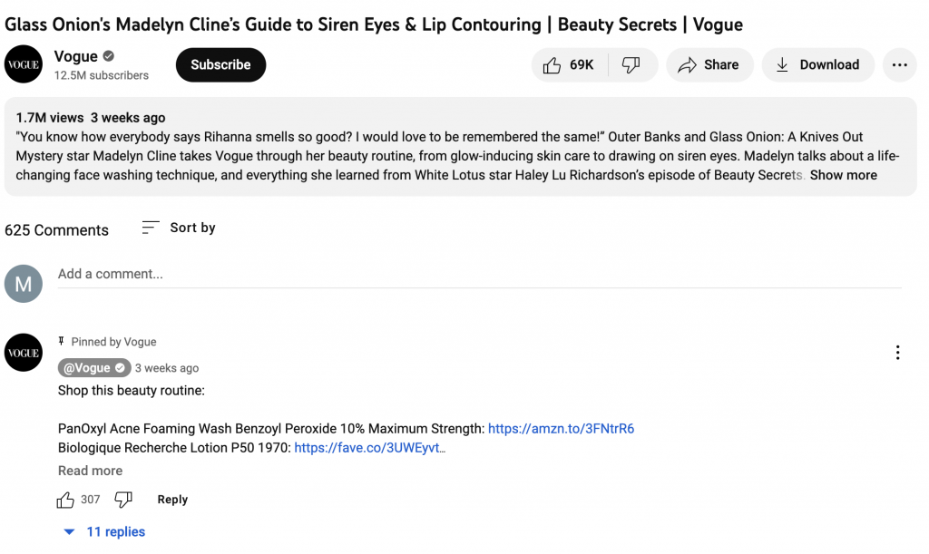Expand the 11 replies thread
Screen dimensions: 929x554
click(x=104, y=531)
